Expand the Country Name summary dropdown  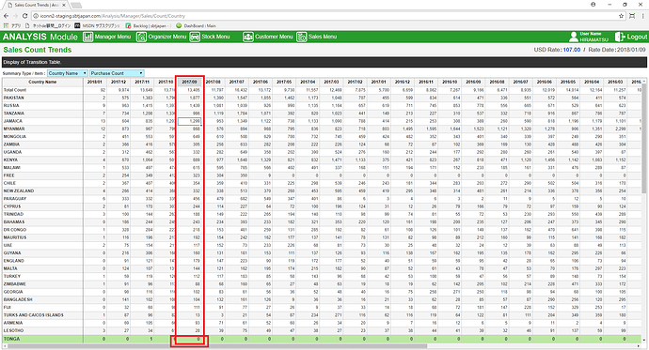(x=67, y=73)
